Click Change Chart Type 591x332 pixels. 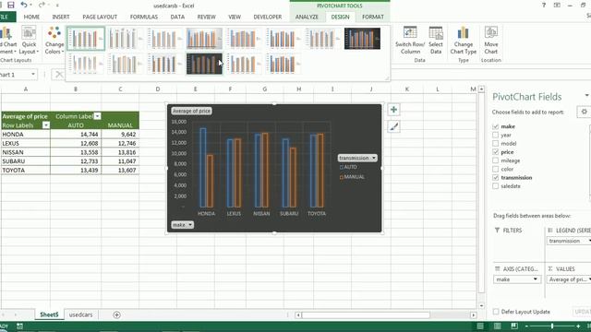click(x=464, y=41)
